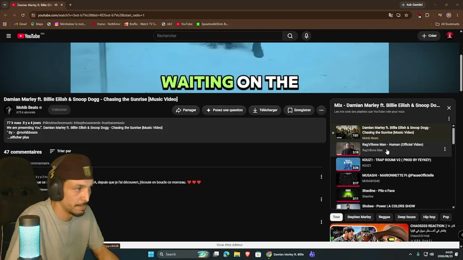
Task: Open Chrome's three-dot menu
Action: tap(458, 15)
